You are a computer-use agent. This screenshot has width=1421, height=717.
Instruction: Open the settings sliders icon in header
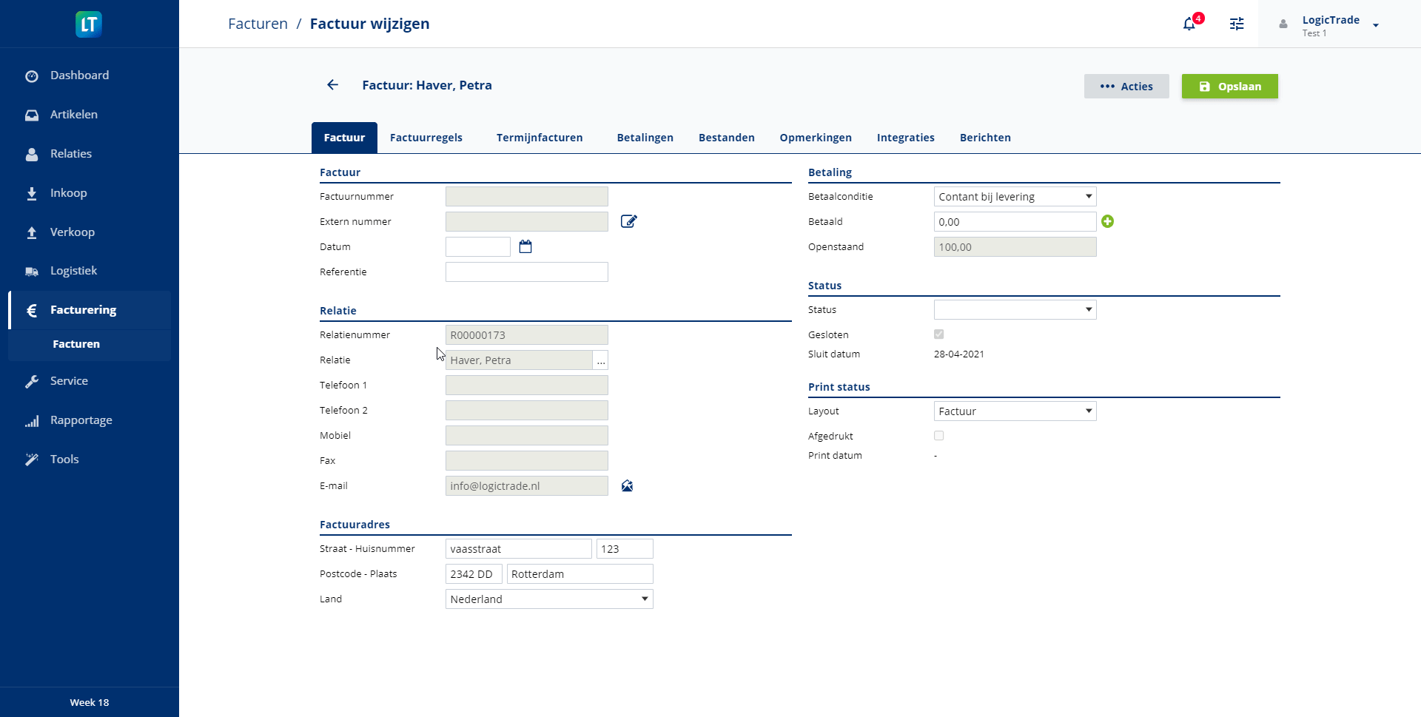(1237, 24)
